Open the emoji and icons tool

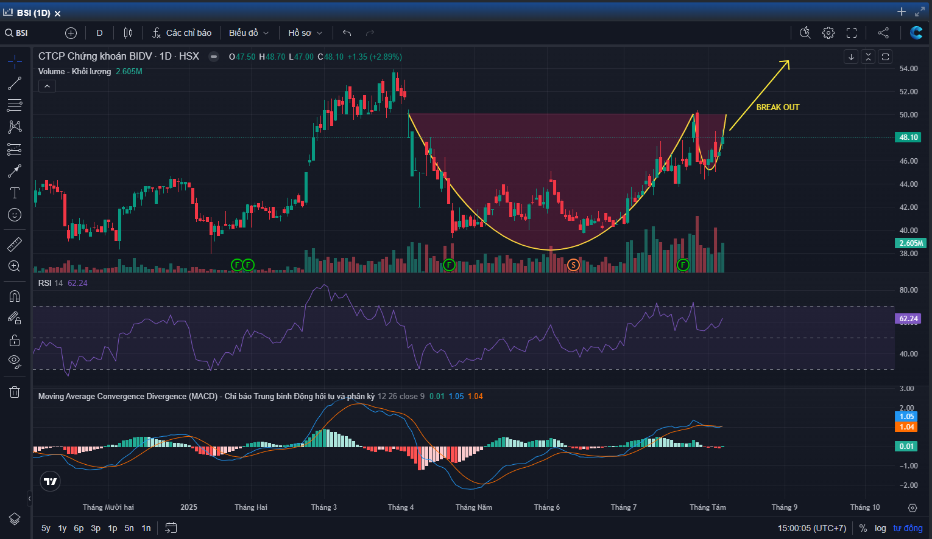pos(15,215)
